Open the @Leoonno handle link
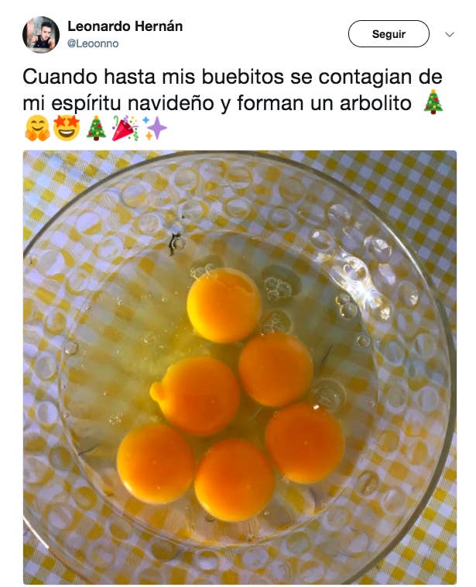The height and width of the screenshot is (587, 476). (93, 43)
